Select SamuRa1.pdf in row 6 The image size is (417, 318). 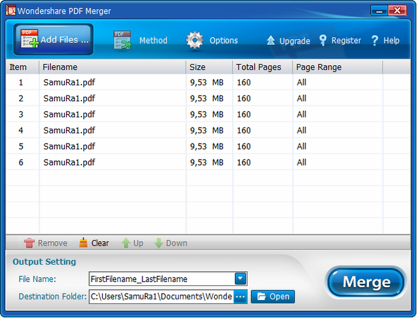tap(69, 162)
